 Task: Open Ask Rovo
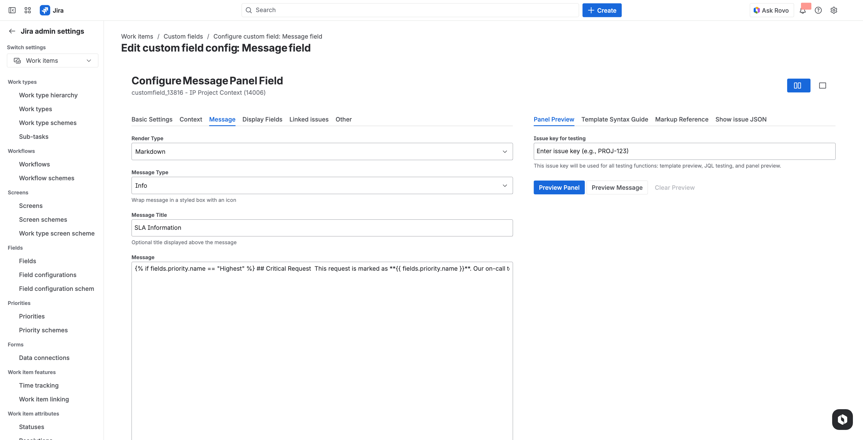click(x=771, y=10)
